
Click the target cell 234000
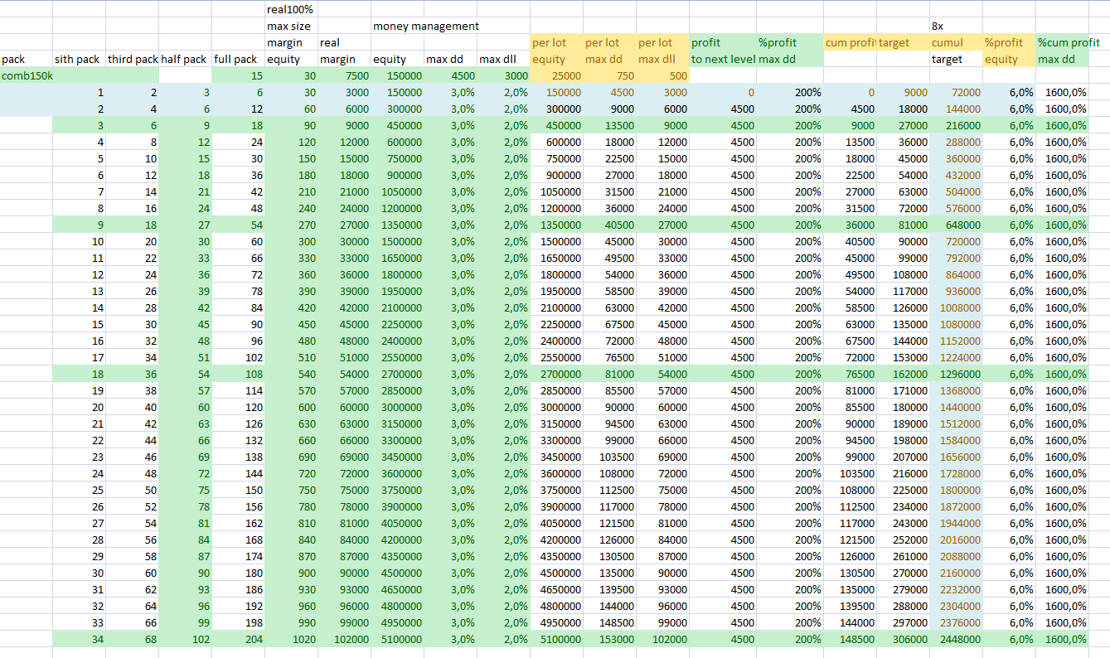[903, 506]
